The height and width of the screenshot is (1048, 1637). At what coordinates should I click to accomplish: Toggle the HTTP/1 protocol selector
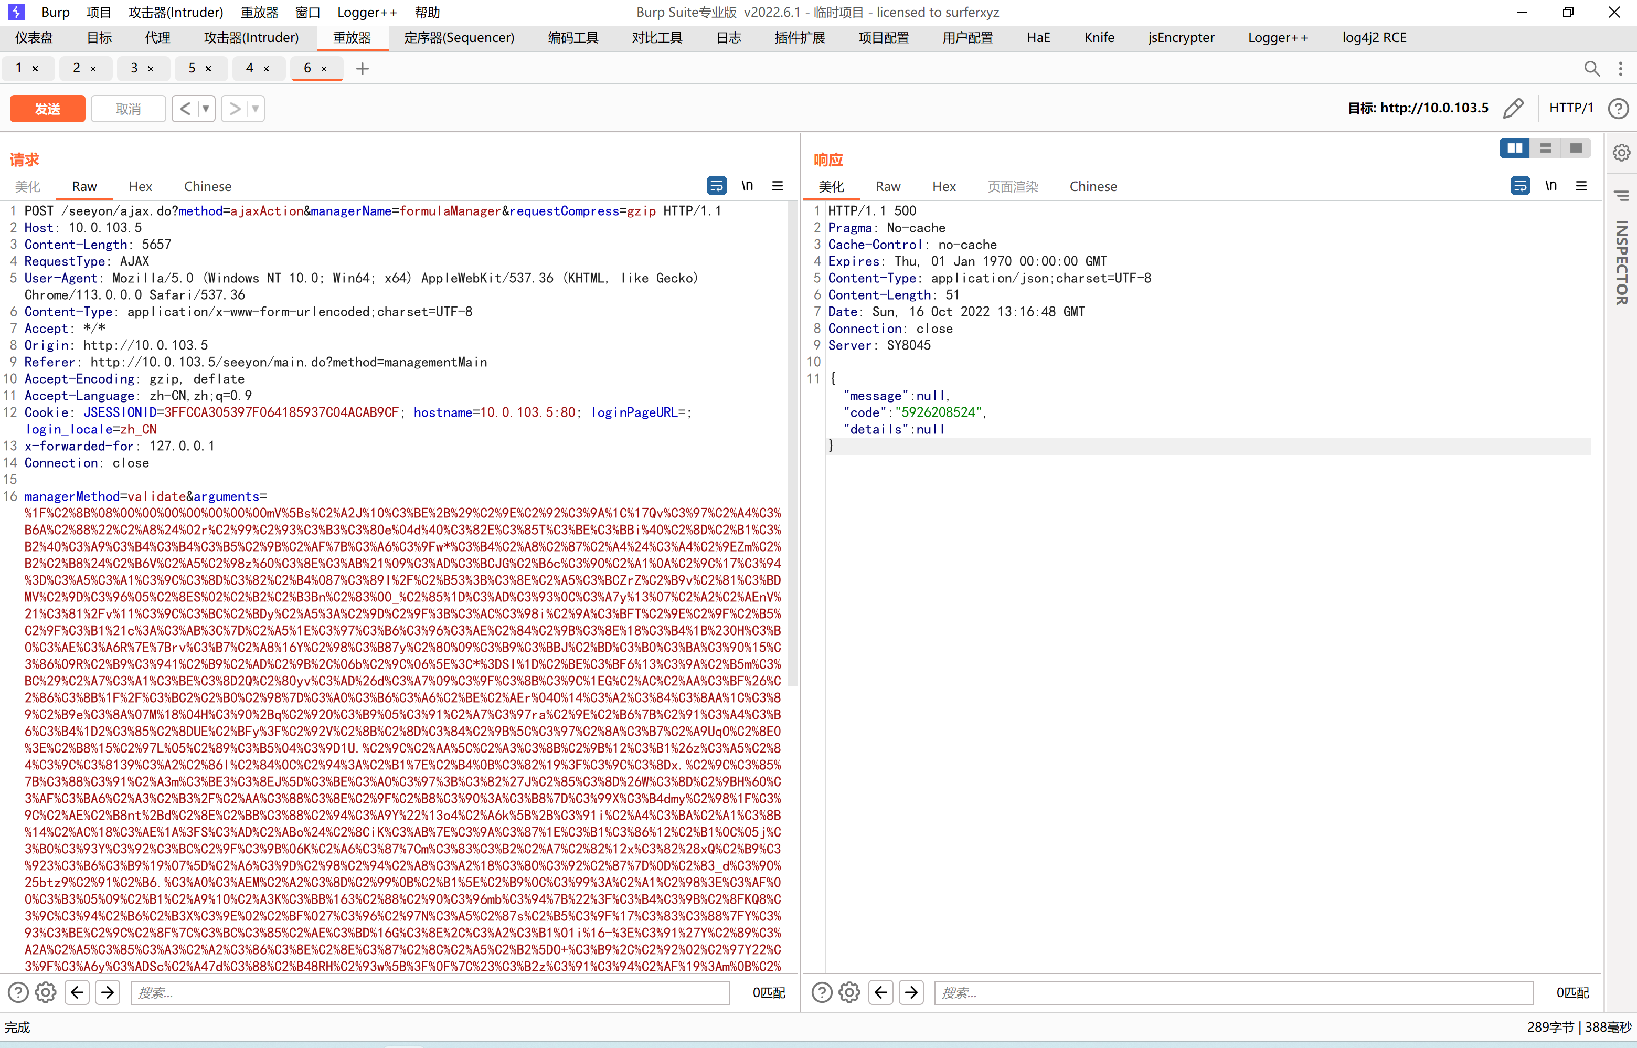1571,108
